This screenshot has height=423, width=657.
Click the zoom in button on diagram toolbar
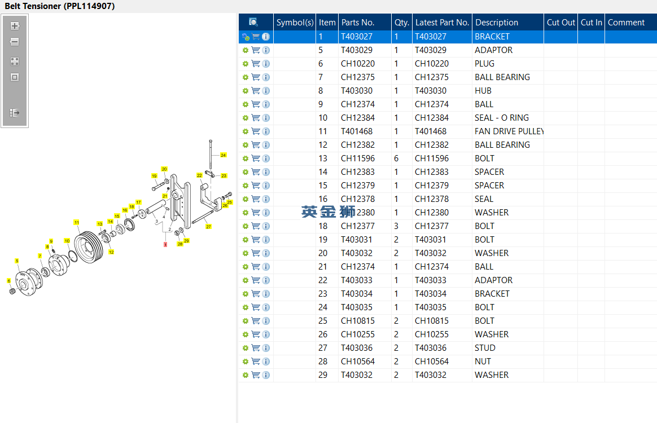coord(15,26)
